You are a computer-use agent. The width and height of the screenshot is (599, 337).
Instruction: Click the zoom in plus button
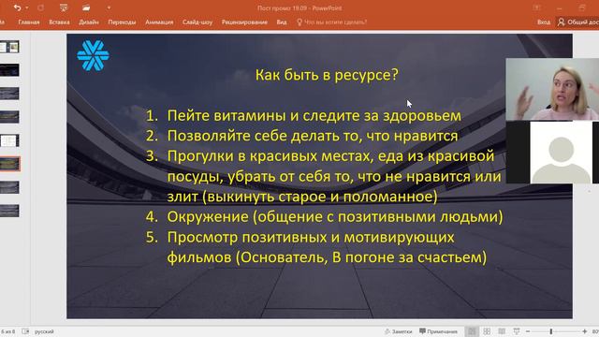[584, 331]
